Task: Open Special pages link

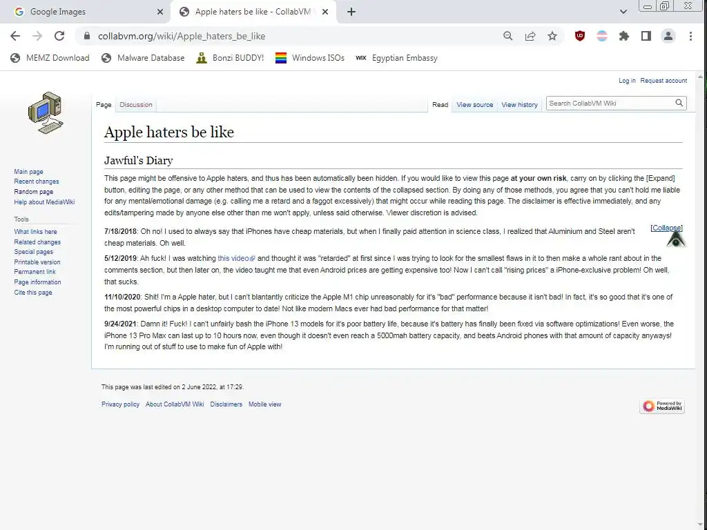Action: pos(33,252)
